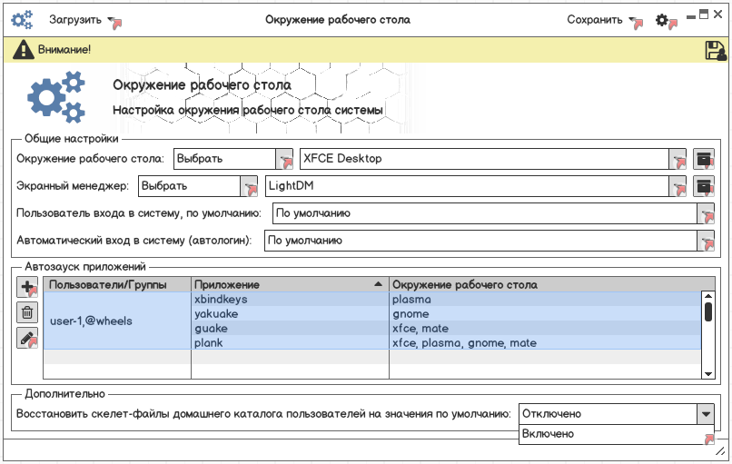Click the add autostart entry plus icon

(x=28, y=288)
